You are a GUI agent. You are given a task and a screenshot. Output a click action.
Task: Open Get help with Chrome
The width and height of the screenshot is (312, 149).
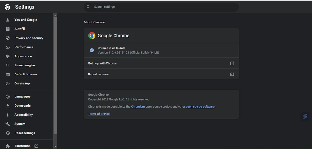coord(161,63)
